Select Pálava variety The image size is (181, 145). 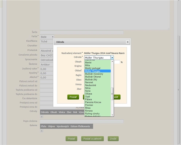point(97,99)
